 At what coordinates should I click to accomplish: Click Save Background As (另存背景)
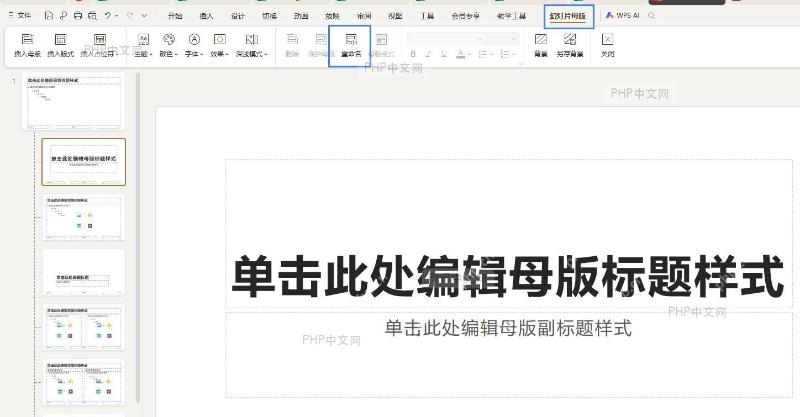pos(570,45)
